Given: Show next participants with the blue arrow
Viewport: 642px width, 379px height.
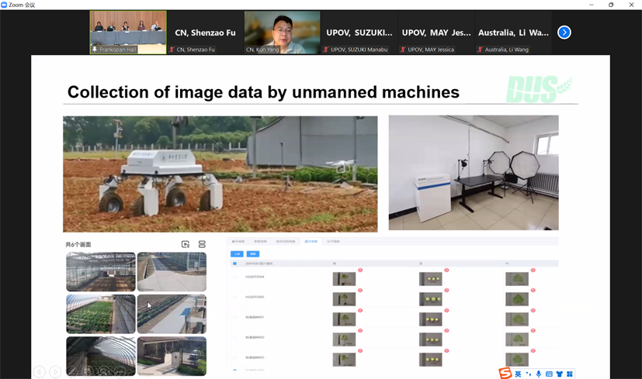Looking at the screenshot, I should coord(564,33).
